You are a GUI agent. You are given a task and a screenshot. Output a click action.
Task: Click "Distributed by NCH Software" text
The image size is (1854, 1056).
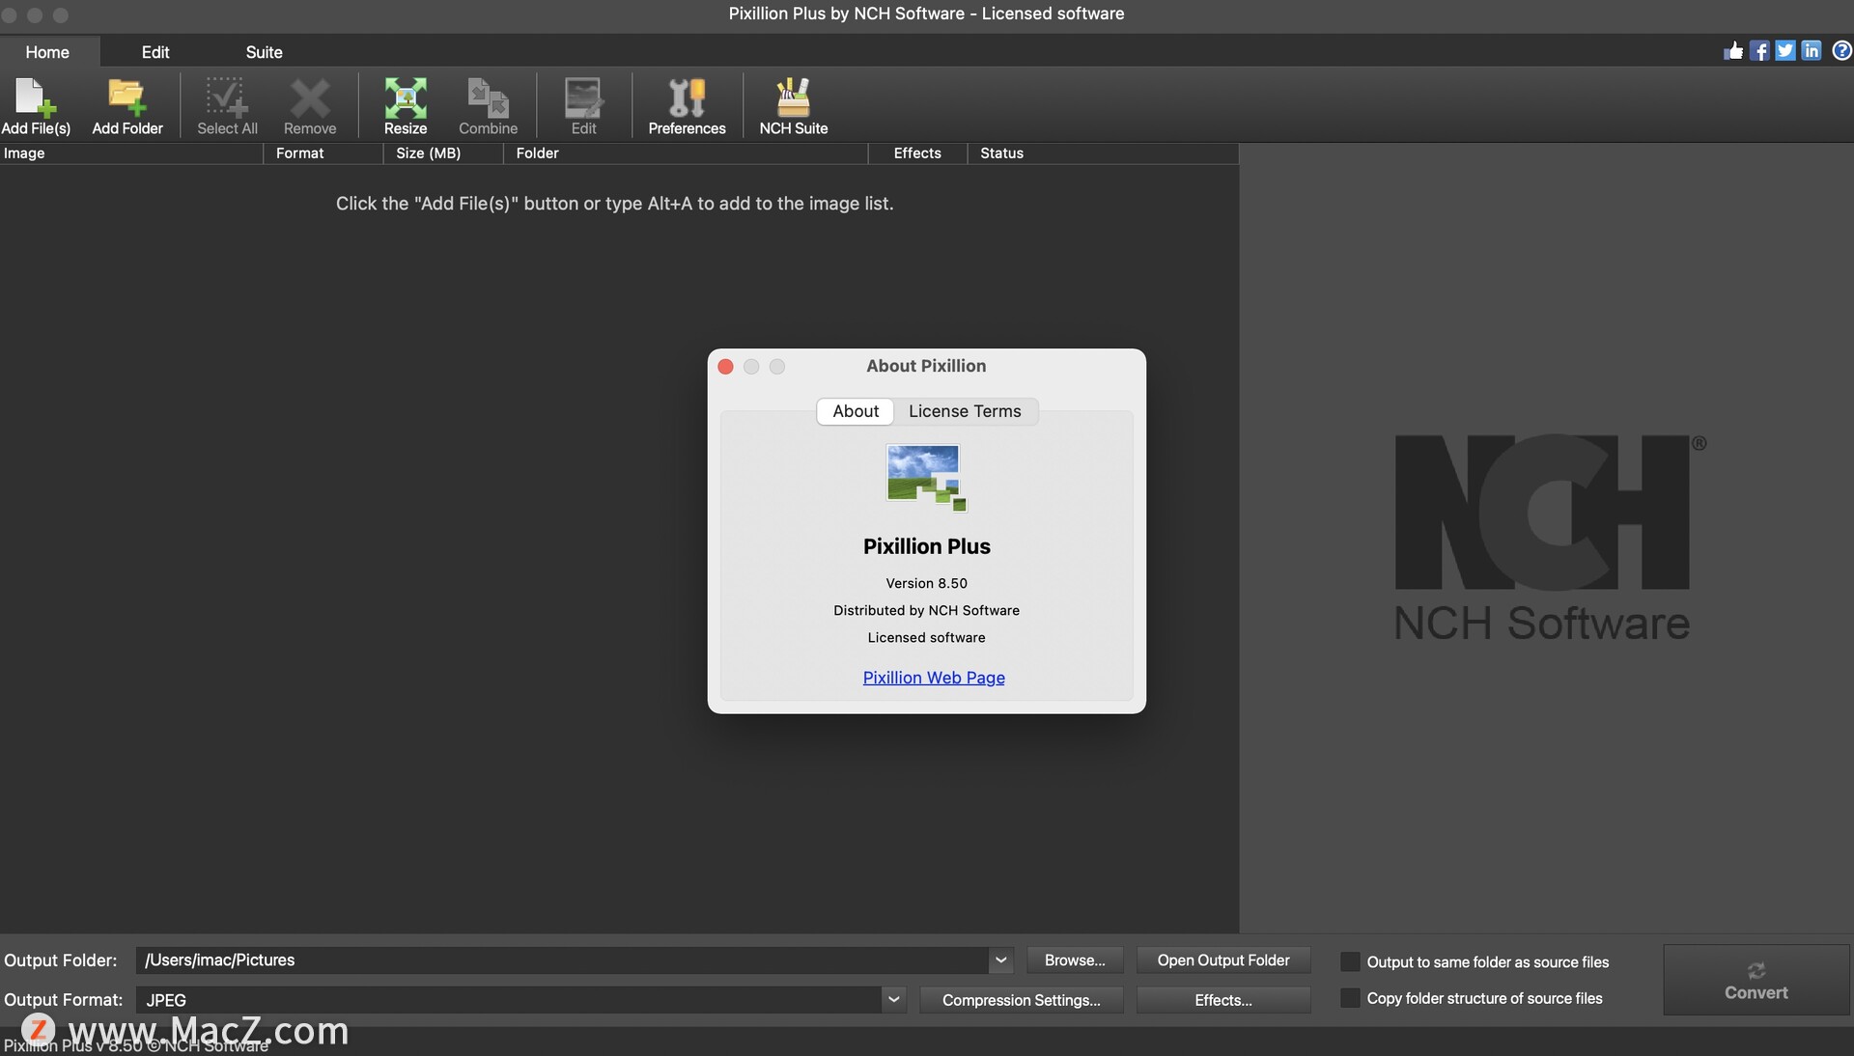(926, 610)
